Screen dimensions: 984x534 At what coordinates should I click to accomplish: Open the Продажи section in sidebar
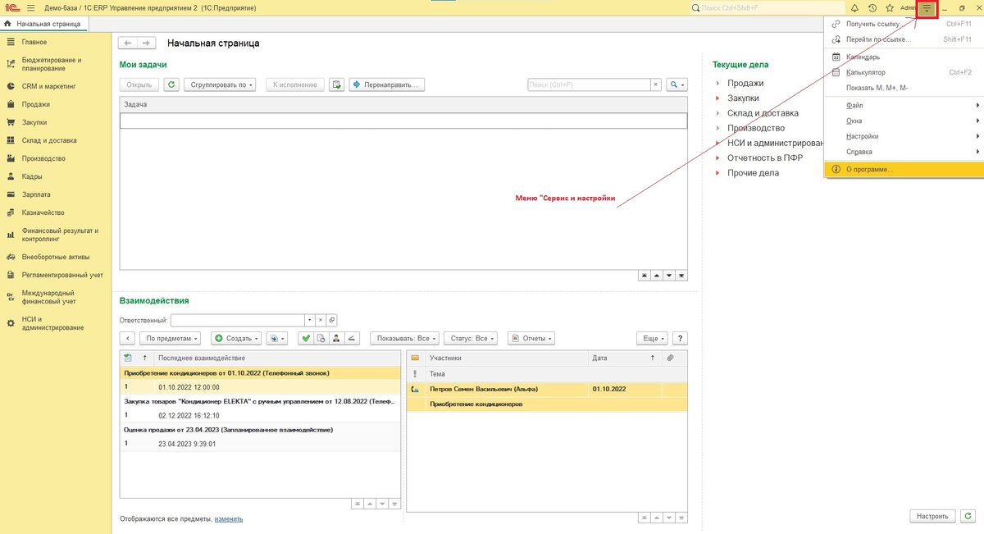(x=56, y=104)
